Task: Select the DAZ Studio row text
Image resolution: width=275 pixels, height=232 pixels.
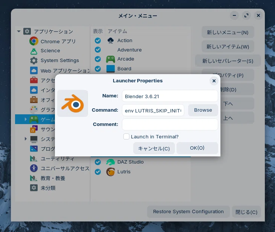Action: point(130,162)
